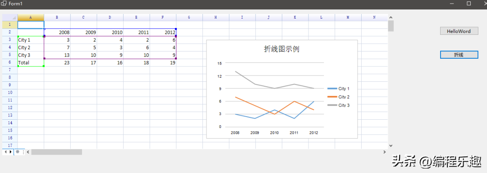
Task: Click City 3 legend entry in the chart
Action: tap(339, 105)
